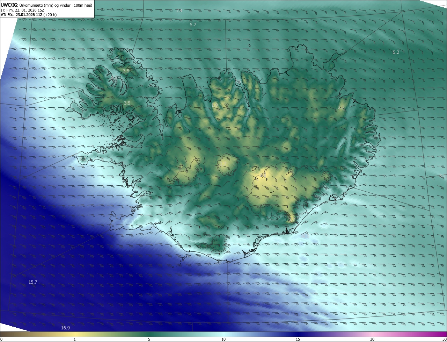Click the '15' tick on the color scale

[x=298, y=340]
